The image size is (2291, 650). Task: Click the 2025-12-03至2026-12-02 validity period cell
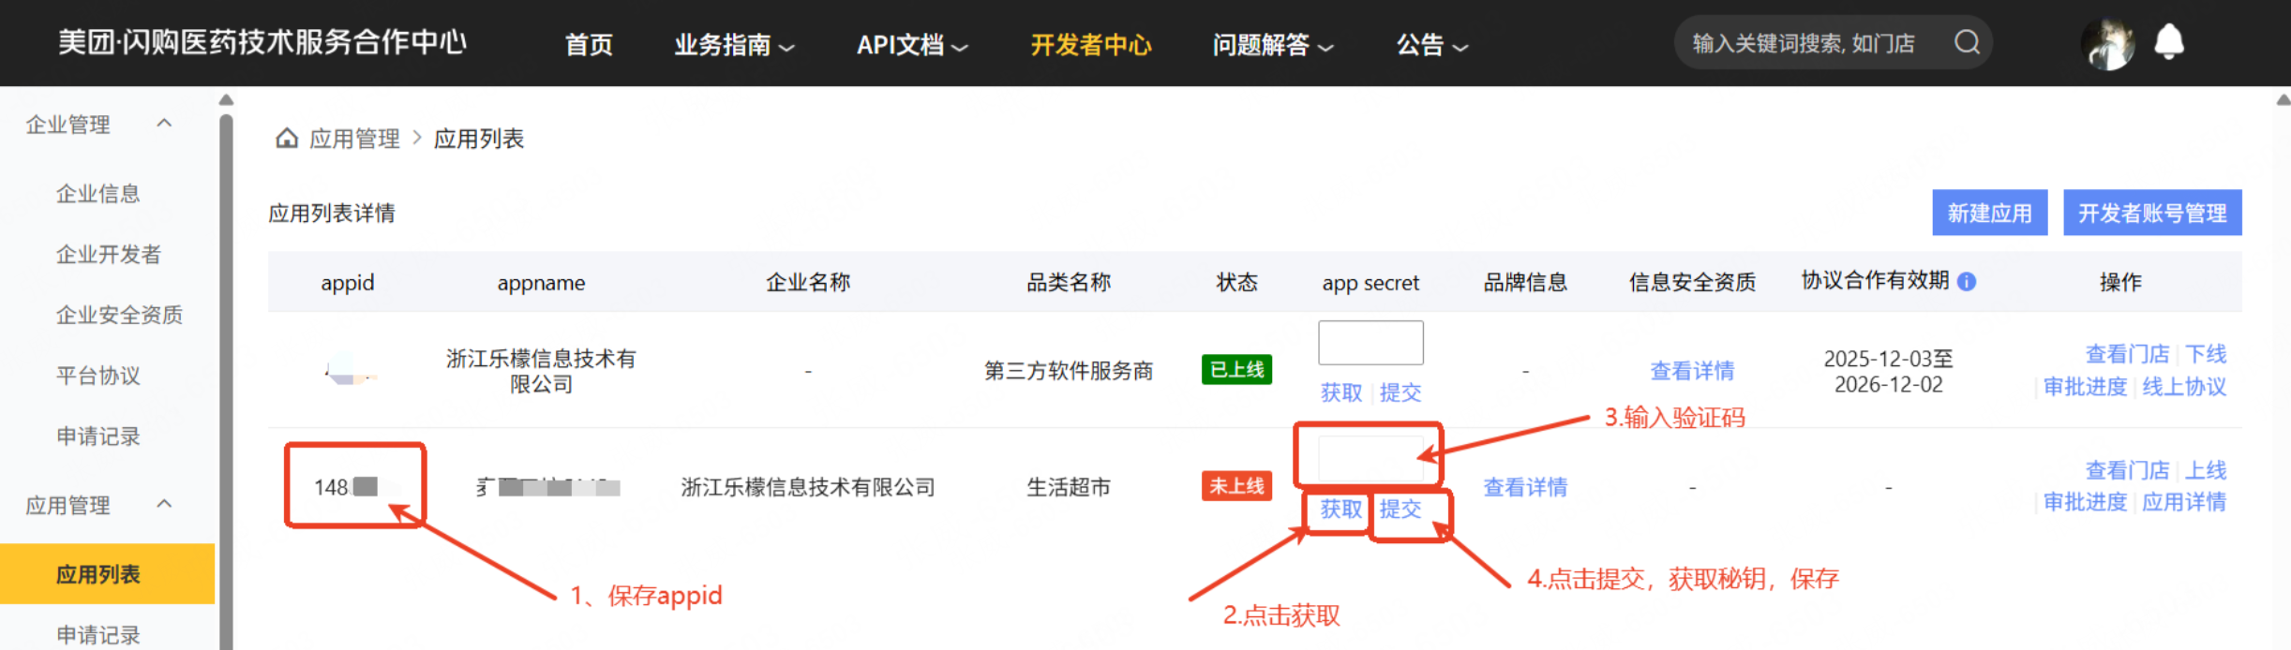[x=1888, y=371]
